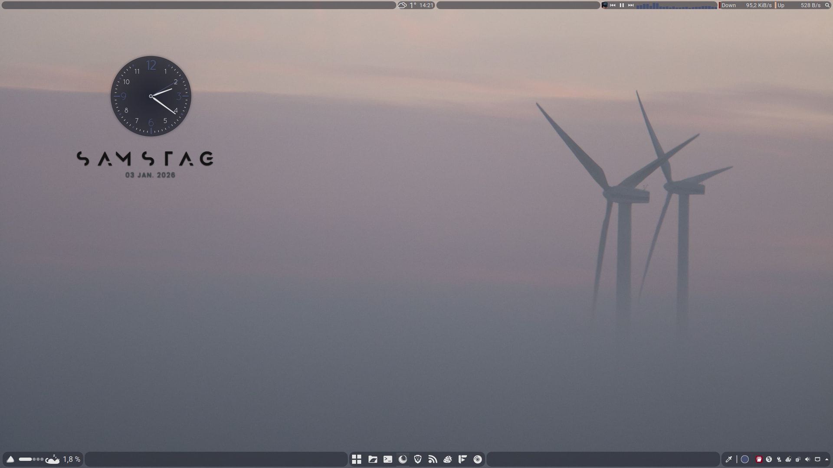Pause the media playback
833x468 pixels.
point(622,5)
